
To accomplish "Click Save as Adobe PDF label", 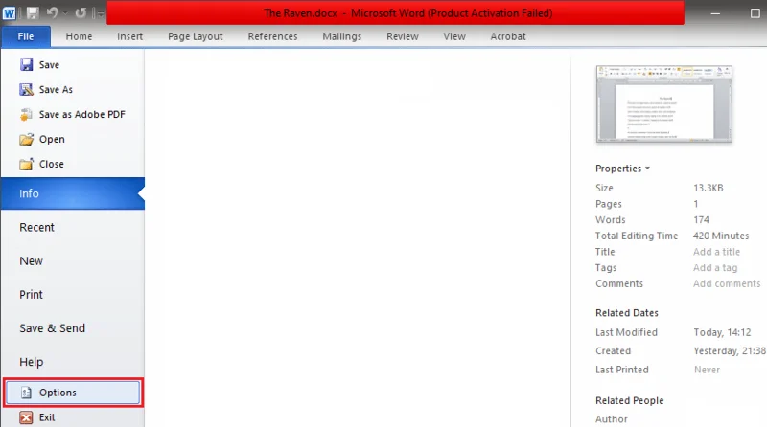I will (x=82, y=114).
